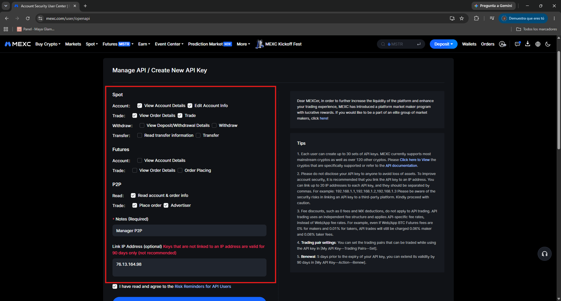Expand the Event Center dropdown
Viewport: 561px width, 301px height.
coord(169,44)
